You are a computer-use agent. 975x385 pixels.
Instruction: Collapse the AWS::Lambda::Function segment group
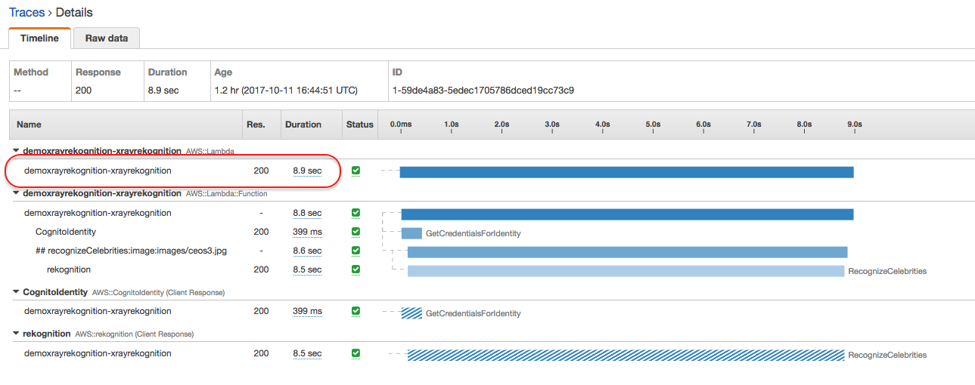16,193
